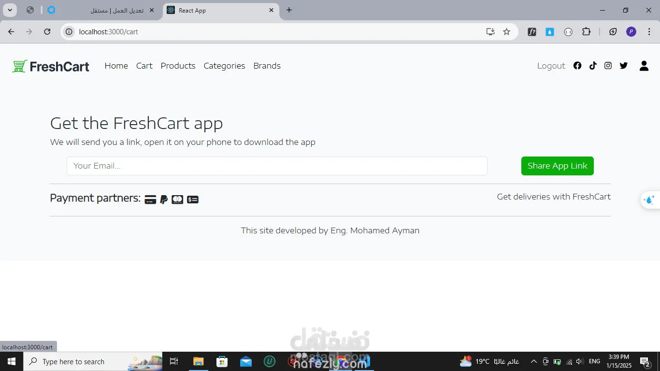Open the blue water drop extension

550,32
